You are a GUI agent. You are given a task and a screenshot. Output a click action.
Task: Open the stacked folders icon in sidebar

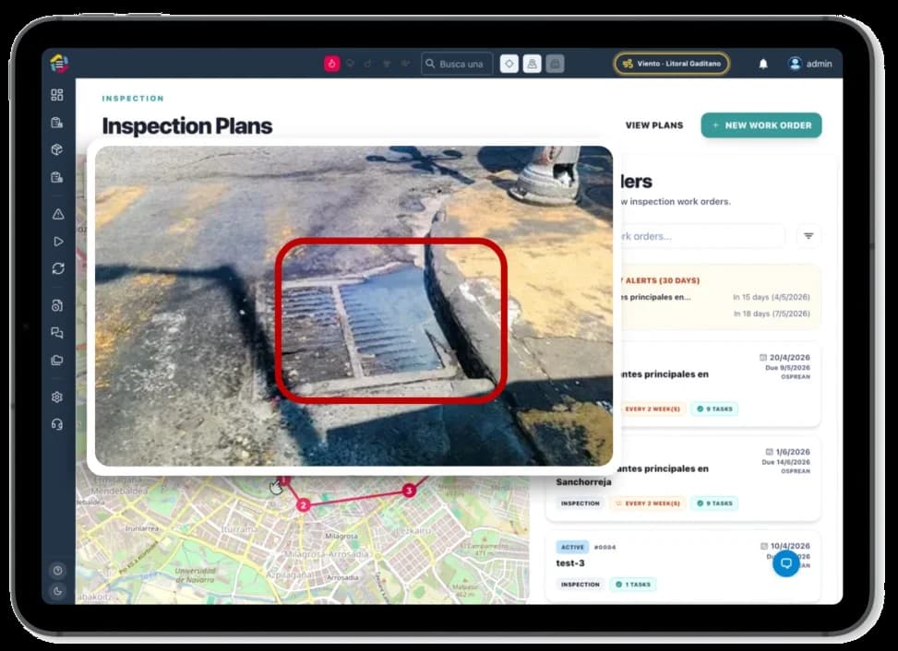click(56, 360)
